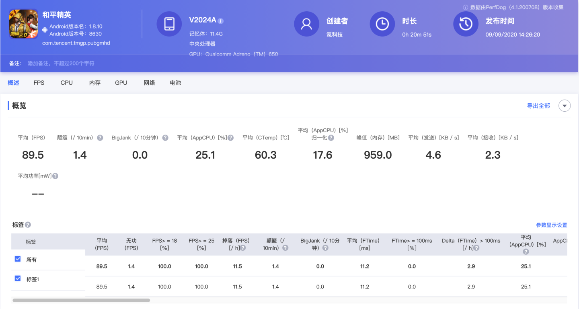Open help icon in 掉落 (FPS) column header

pyautogui.click(x=243, y=248)
